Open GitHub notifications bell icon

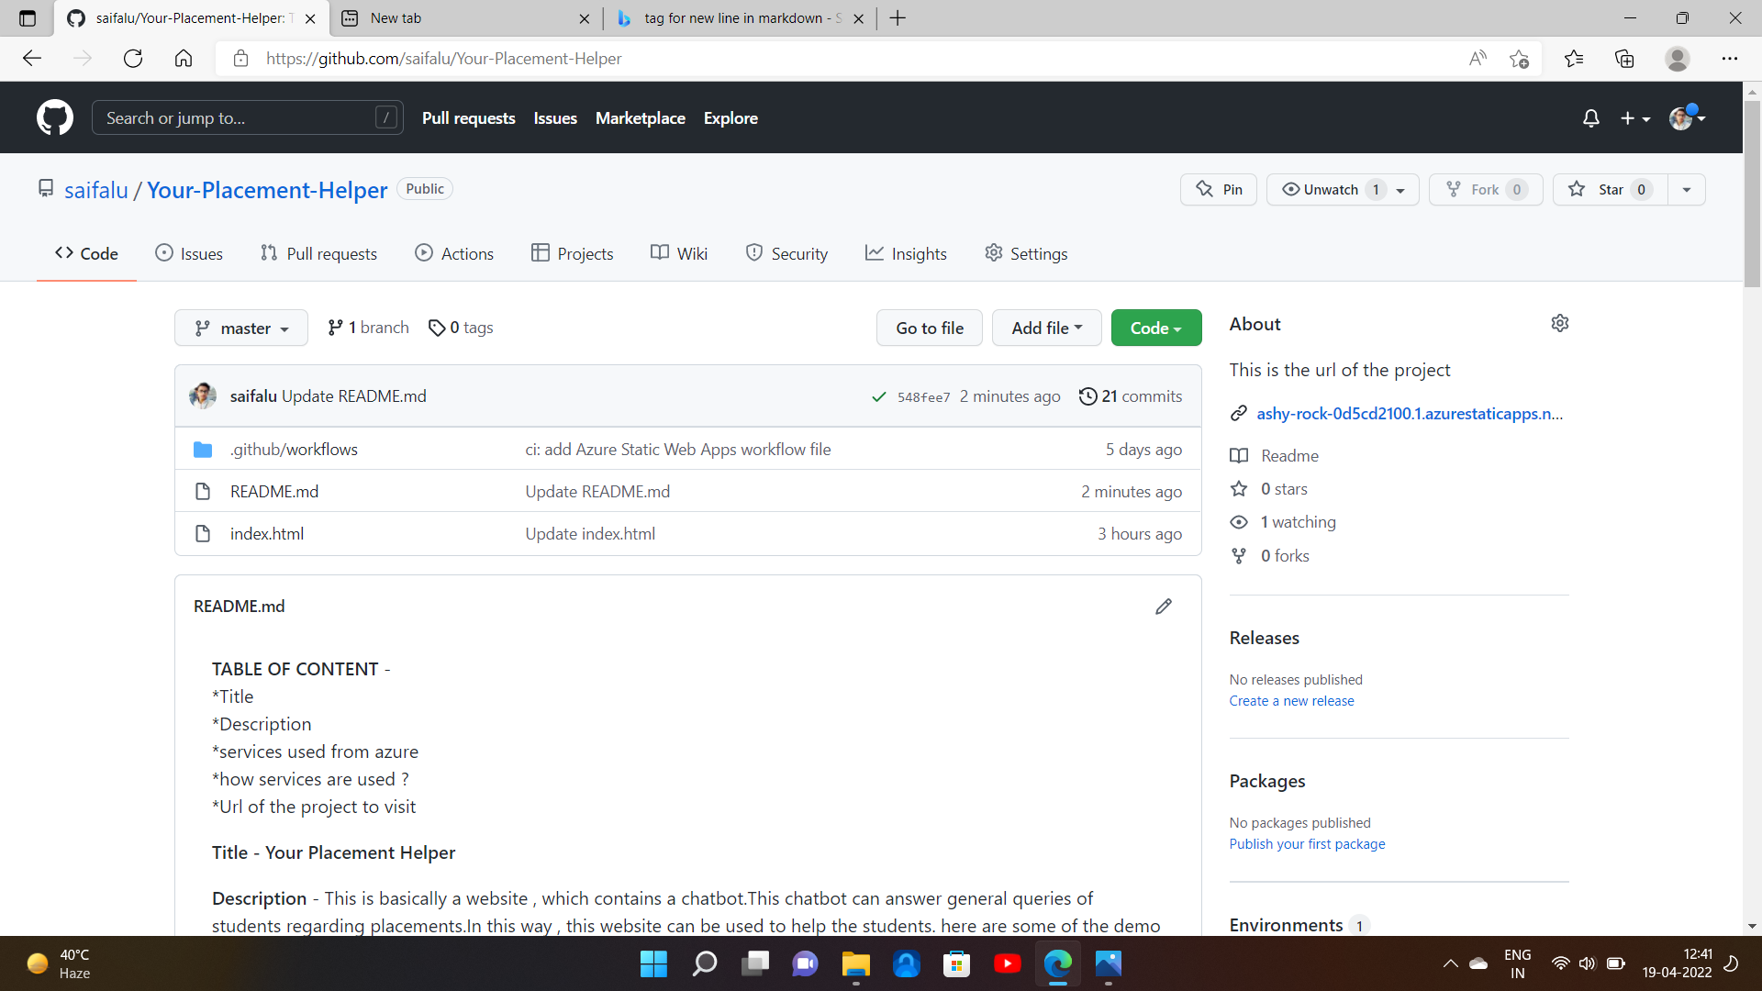coord(1590,117)
